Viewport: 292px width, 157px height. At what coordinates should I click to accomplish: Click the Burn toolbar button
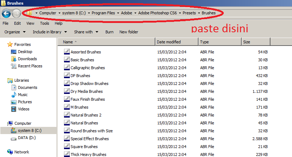[x=109, y=32]
